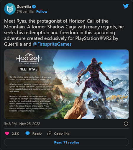Open Read 71 replies
The width and height of the screenshot is (133, 150).
click(x=66, y=142)
